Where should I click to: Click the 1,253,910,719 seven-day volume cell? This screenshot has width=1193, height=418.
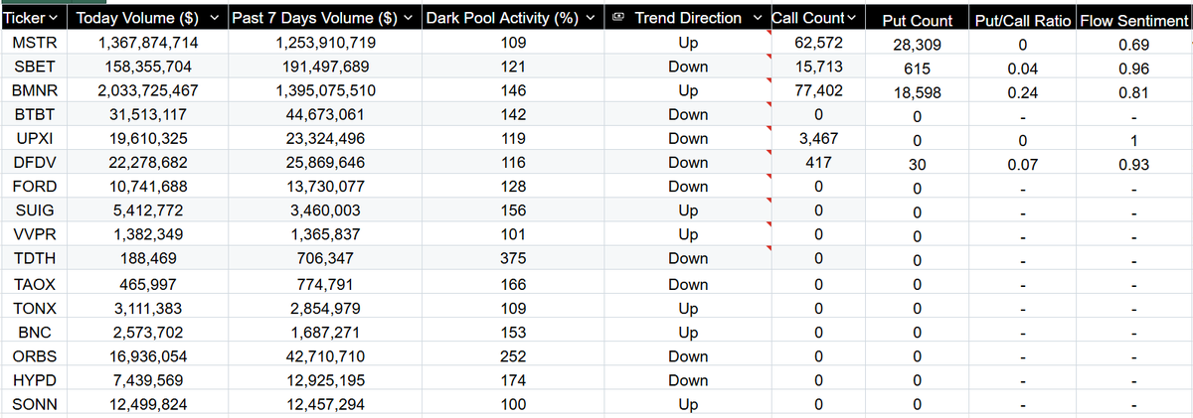click(x=325, y=43)
